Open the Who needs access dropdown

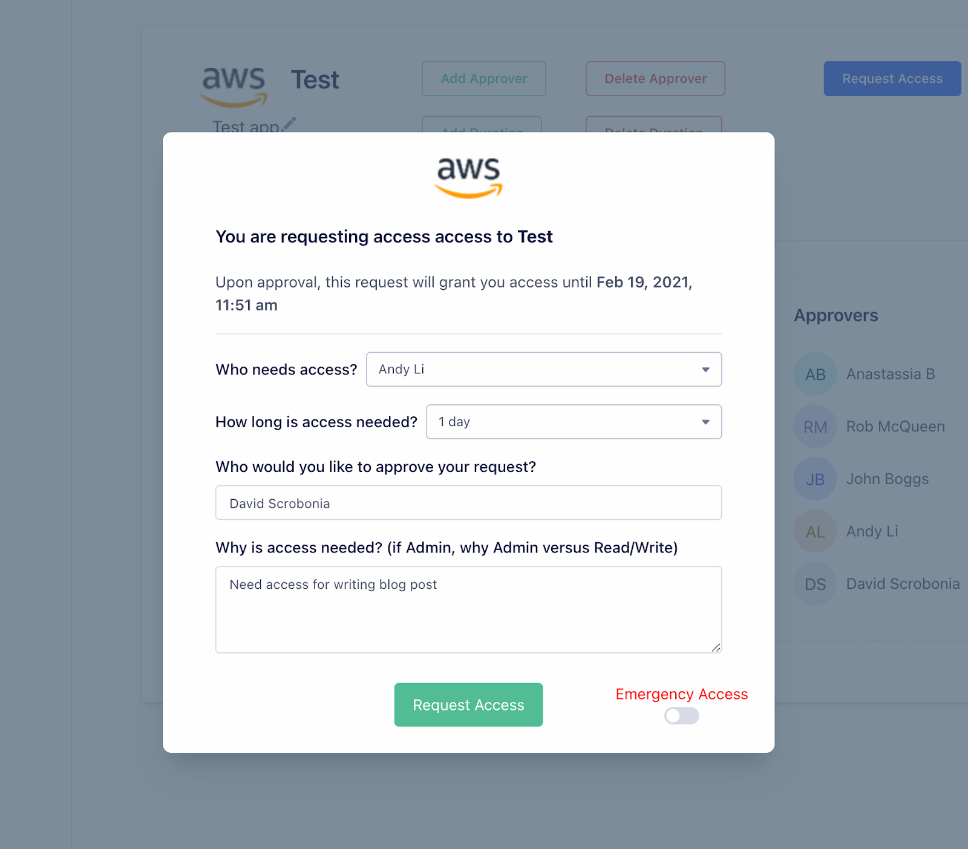(543, 369)
